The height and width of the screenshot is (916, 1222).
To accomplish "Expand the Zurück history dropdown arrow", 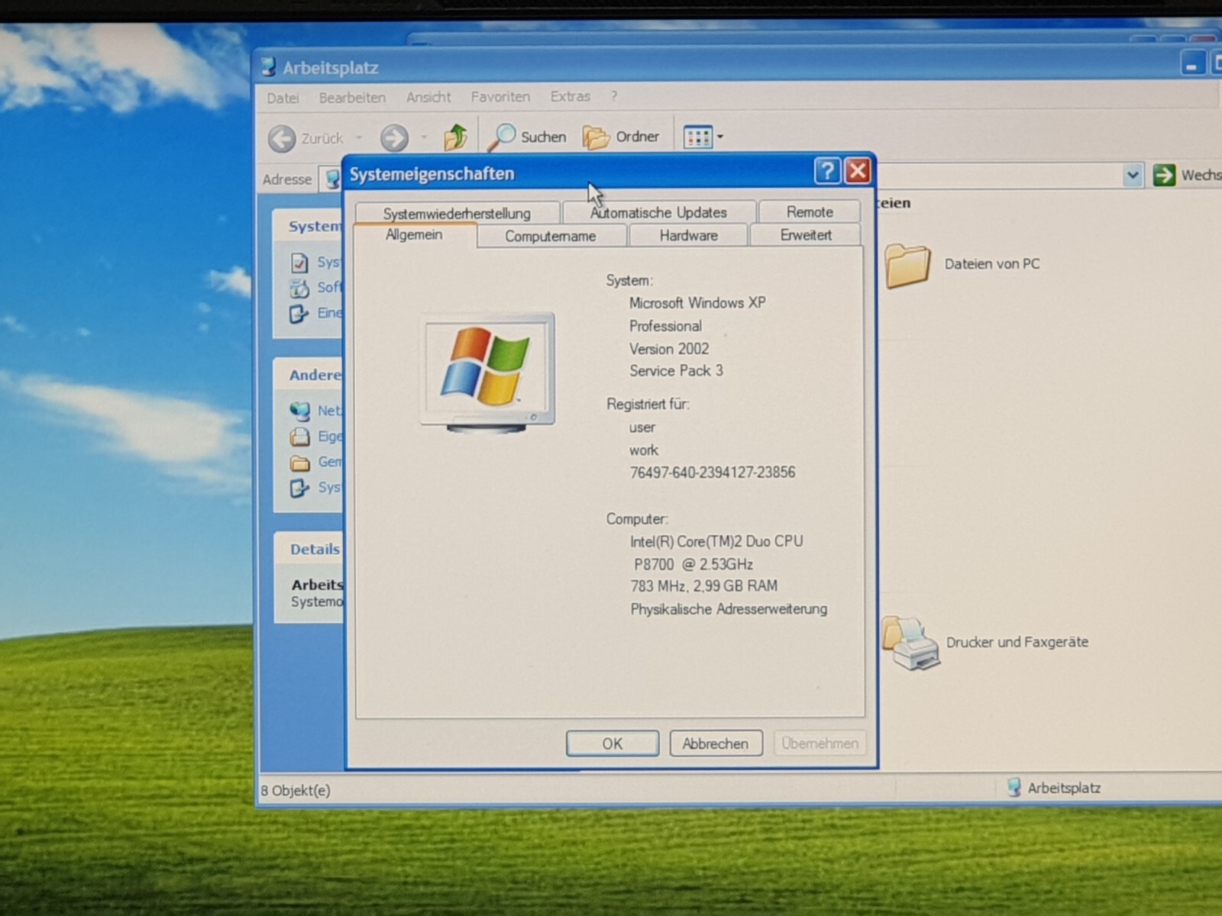I will coord(359,138).
